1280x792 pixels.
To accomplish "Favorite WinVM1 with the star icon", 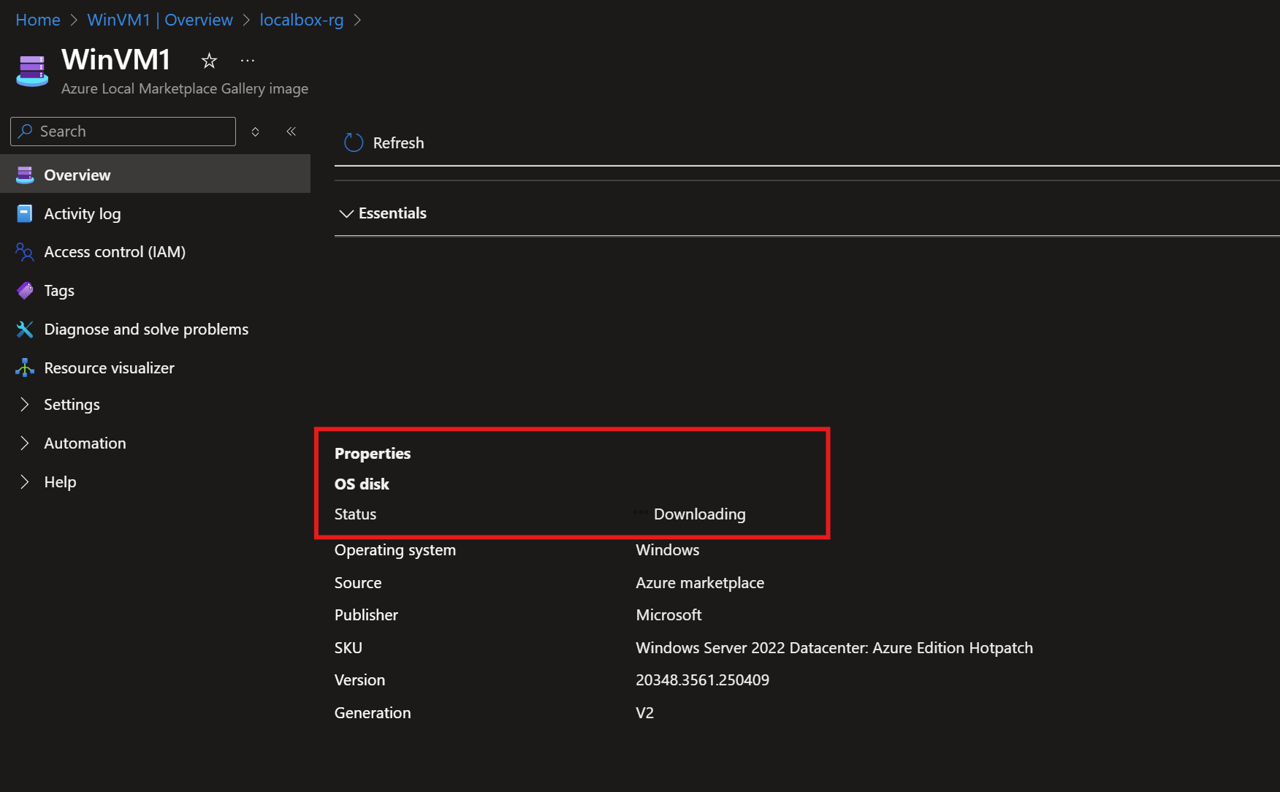I will coord(209,61).
